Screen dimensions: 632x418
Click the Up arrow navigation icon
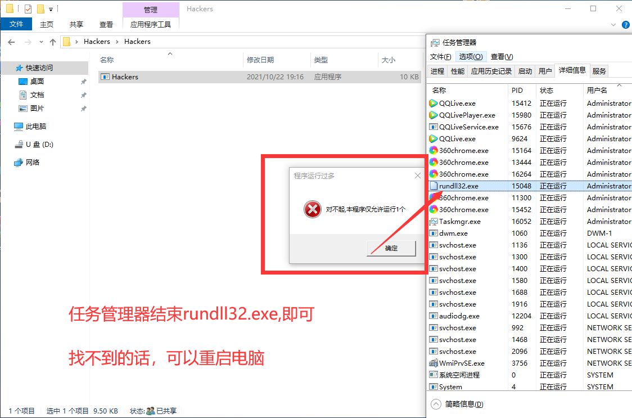click(x=53, y=42)
